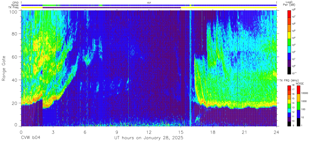The height and width of the screenshot is (143, 311).
Task: Click the black bottom segment of power colorbar
Action: pos(289,70)
